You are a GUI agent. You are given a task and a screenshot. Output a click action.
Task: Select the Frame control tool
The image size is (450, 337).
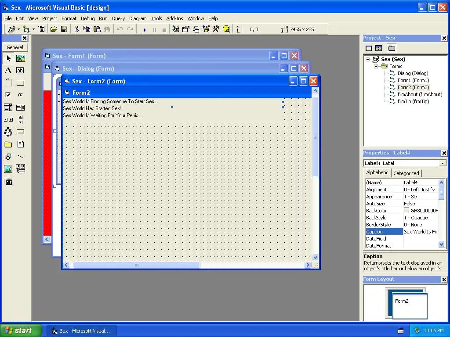8,83
